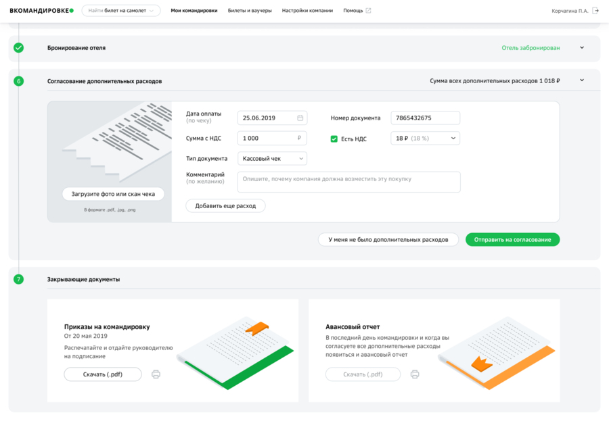
Task: Click printer icon under Приказы на командировку
Action: click(156, 374)
